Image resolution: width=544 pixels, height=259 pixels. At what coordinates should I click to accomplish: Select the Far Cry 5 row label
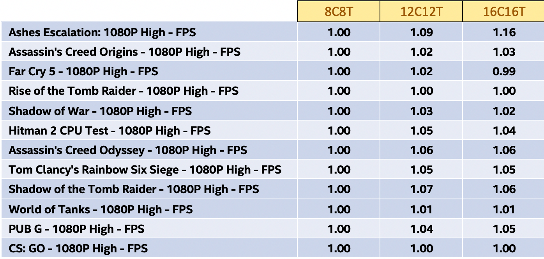click(x=83, y=72)
